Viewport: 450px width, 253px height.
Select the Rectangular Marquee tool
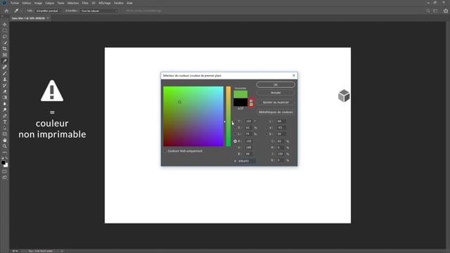click(x=5, y=31)
